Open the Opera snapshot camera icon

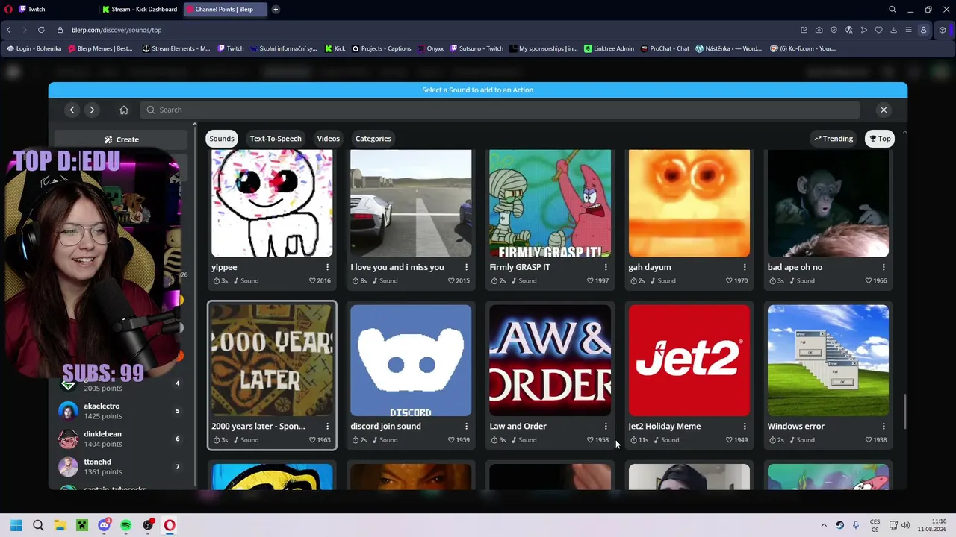[x=819, y=30]
